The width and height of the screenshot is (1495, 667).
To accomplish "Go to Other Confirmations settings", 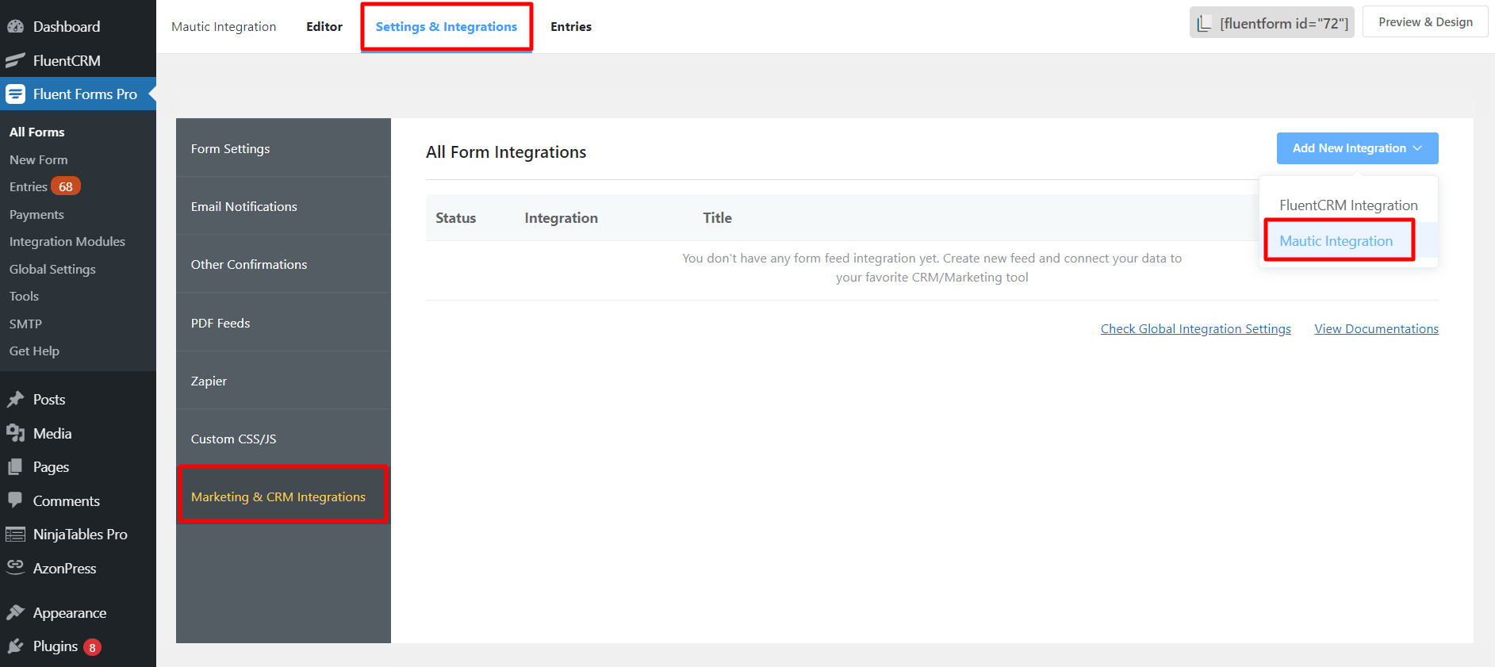I will [283, 264].
